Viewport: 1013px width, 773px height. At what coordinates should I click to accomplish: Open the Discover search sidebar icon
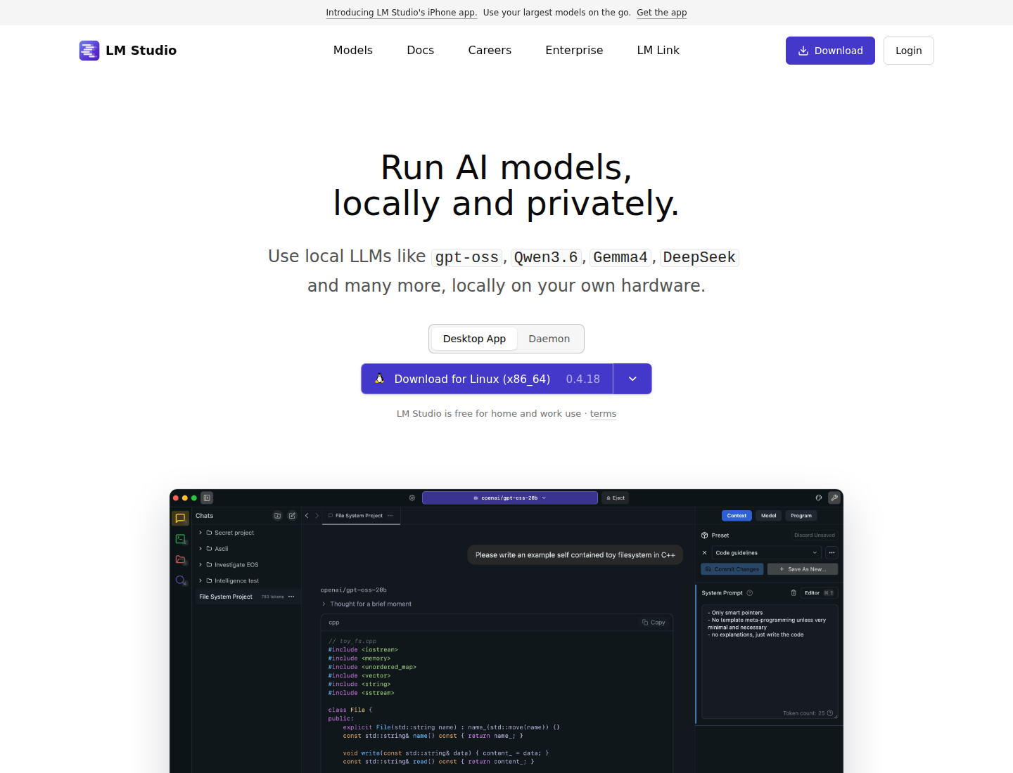181,580
